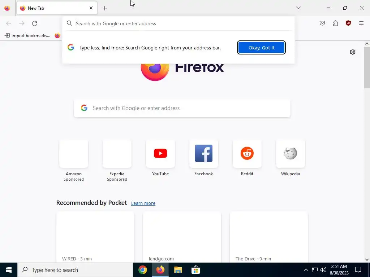This screenshot has height=277, width=370.
Task: Select Firefox in the taskbar
Action: 160,270
